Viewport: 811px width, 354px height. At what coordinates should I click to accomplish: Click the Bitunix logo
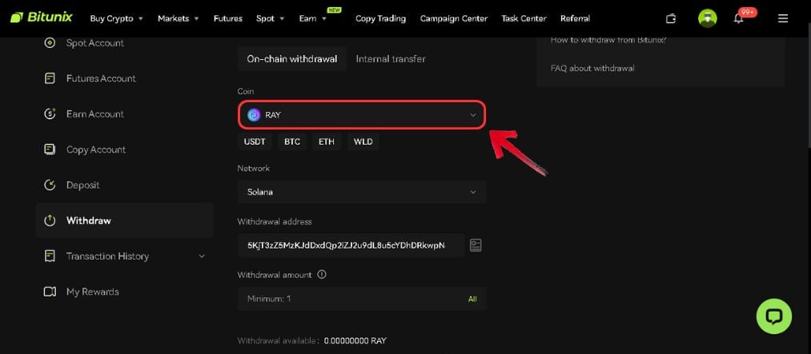tap(42, 18)
